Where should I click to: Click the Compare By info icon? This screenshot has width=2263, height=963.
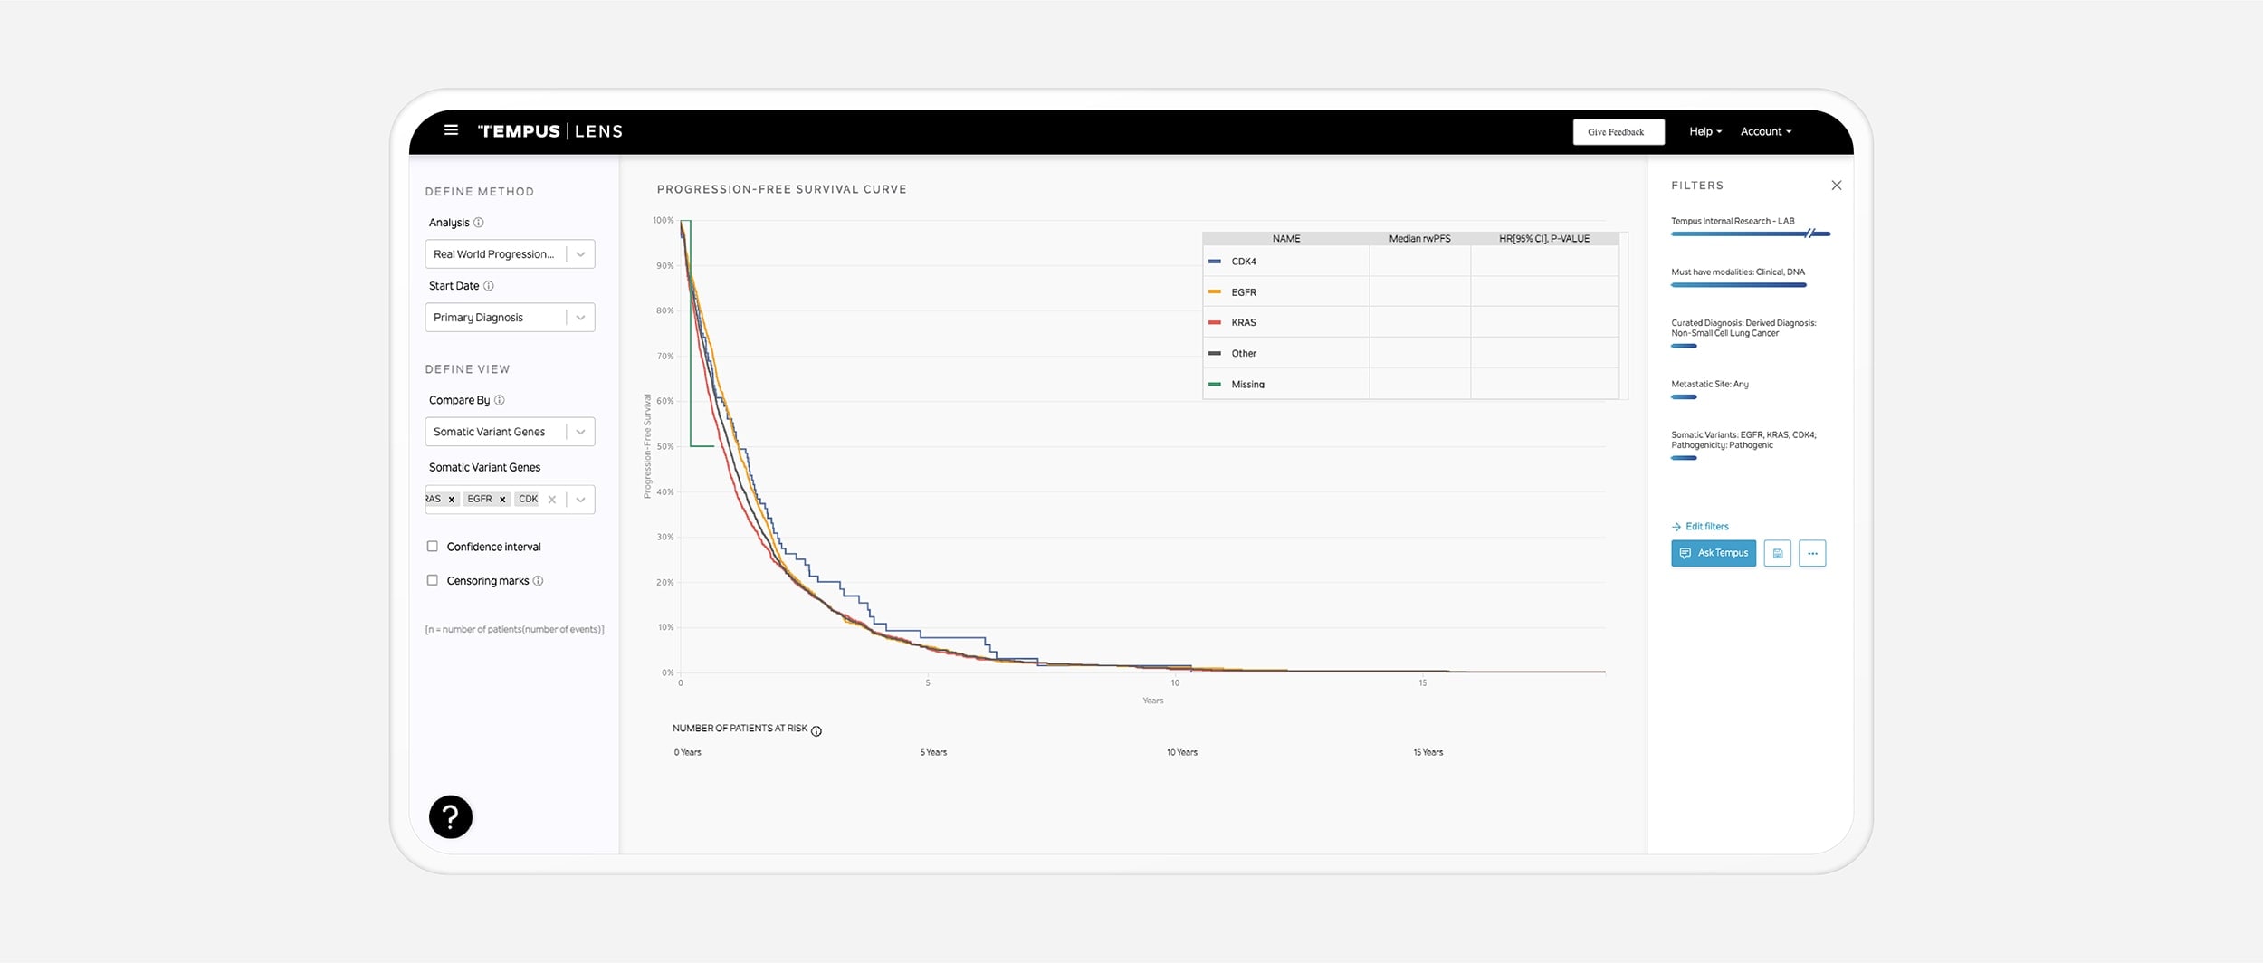500,400
